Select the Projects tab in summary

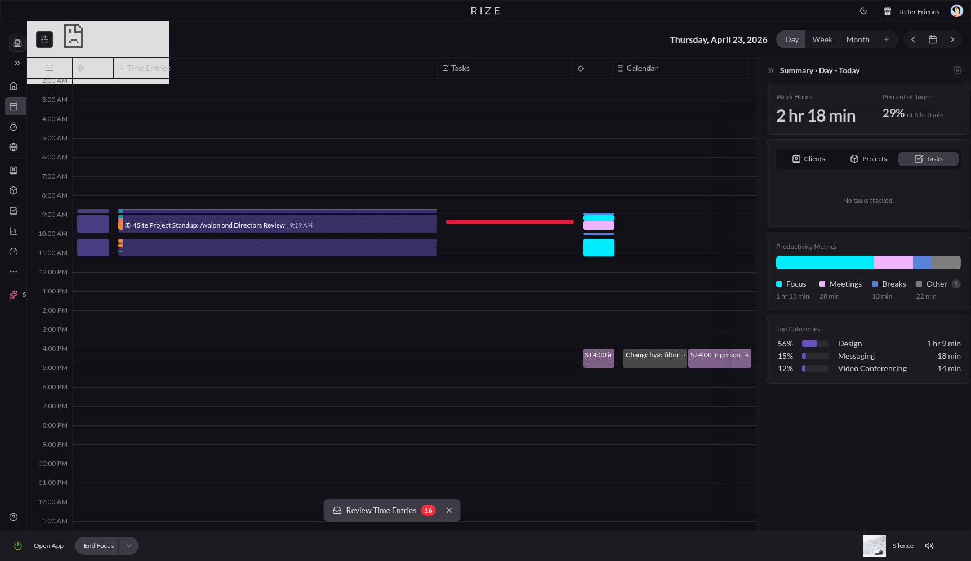(868, 159)
